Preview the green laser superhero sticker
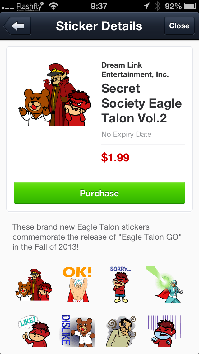 (x=164, y=285)
